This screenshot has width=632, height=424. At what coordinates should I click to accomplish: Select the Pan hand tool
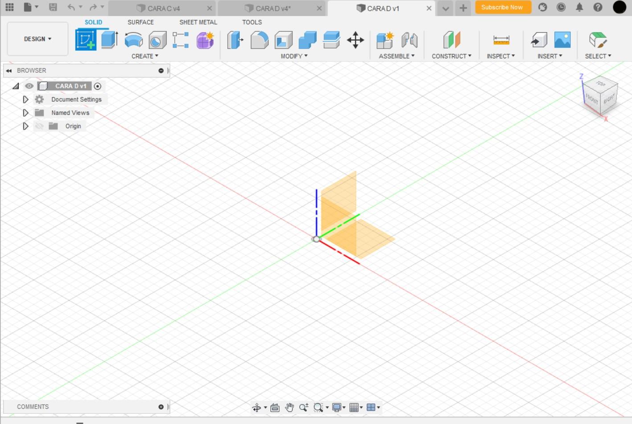[290, 408]
